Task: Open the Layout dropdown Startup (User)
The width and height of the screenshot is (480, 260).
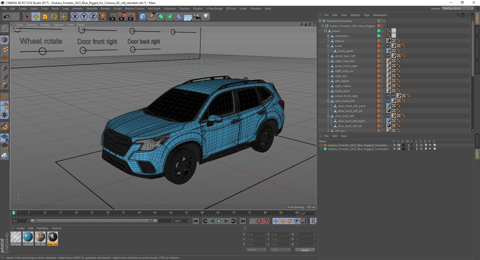Action: tap(458, 8)
